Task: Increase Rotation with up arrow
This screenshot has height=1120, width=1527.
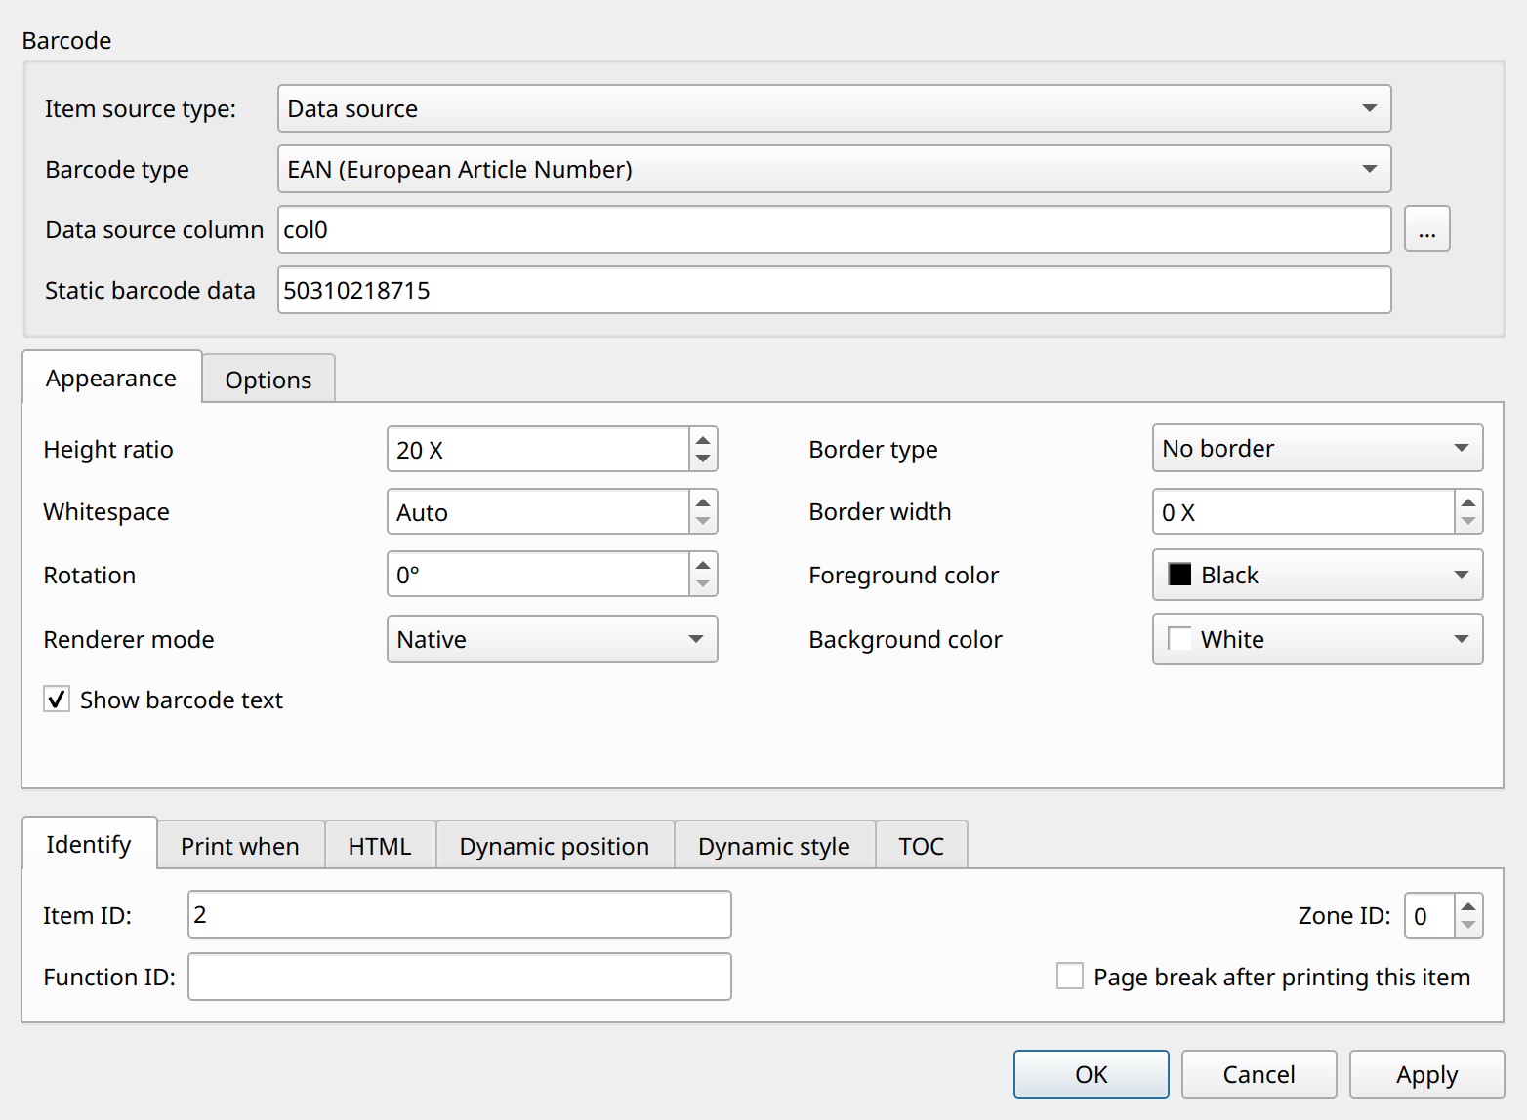Action: click(703, 564)
